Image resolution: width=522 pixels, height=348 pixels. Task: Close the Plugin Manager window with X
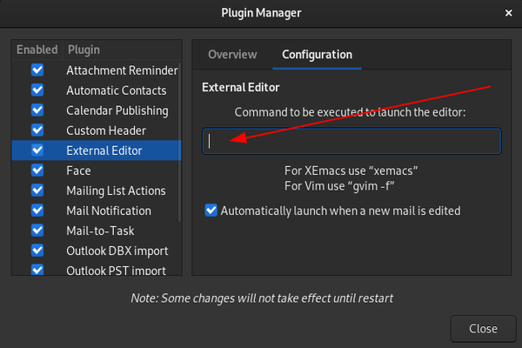click(508, 12)
